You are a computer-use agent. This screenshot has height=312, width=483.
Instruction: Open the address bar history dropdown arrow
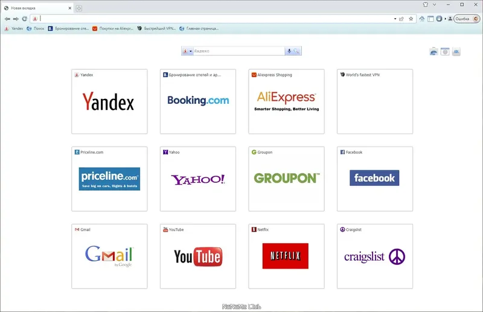395,19
